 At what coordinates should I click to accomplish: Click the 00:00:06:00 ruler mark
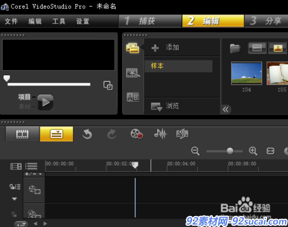(242, 164)
